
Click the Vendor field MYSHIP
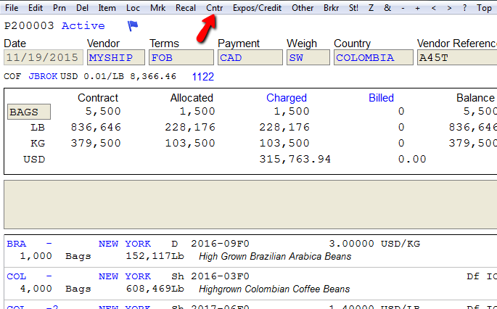(116, 57)
